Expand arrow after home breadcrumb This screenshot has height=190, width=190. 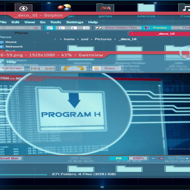(78, 39)
